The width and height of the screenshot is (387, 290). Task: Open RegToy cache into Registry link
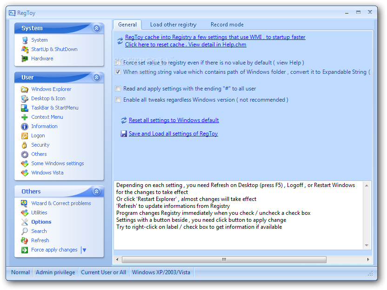coord(215,37)
